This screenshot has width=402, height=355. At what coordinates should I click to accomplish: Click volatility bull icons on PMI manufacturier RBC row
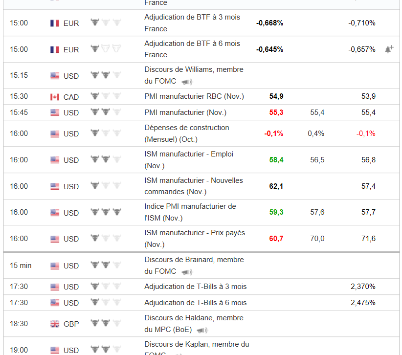[106, 96]
